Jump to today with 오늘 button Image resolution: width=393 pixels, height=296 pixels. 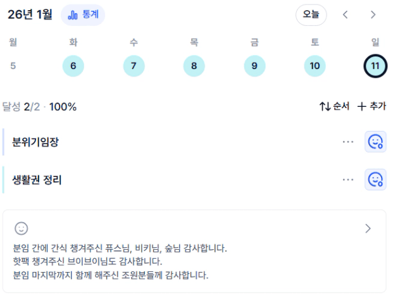pyautogui.click(x=311, y=15)
